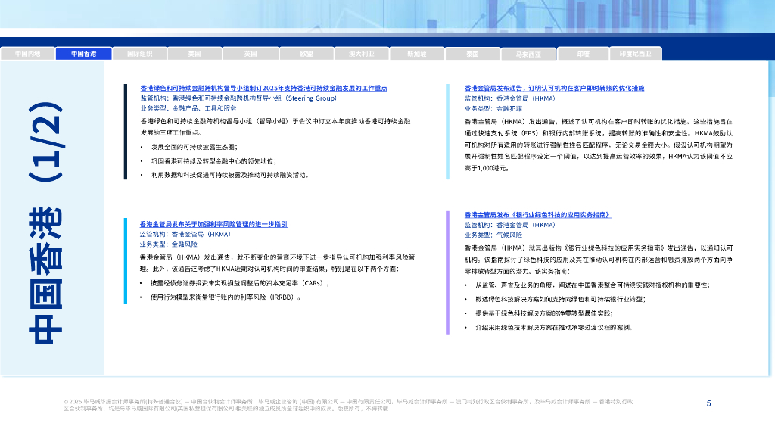The height and width of the screenshot is (436, 775).
Task: Click the 英国 tab
Action: [251, 54]
